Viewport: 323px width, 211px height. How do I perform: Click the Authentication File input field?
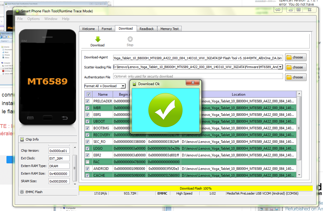click(x=198, y=76)
